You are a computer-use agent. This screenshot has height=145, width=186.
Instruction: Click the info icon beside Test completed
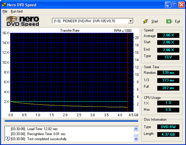[x=8, y=138]
